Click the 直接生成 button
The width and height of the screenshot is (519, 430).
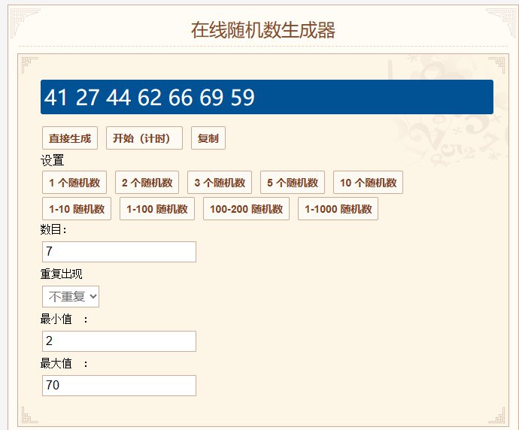click(70, 138)
